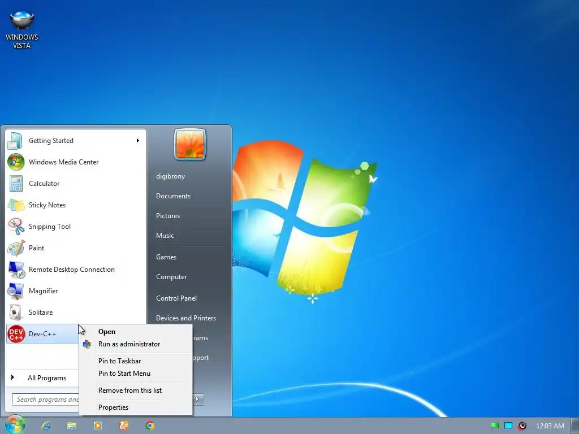Open Games from the Start menu
579x434 pixels.
pos(166,257)
